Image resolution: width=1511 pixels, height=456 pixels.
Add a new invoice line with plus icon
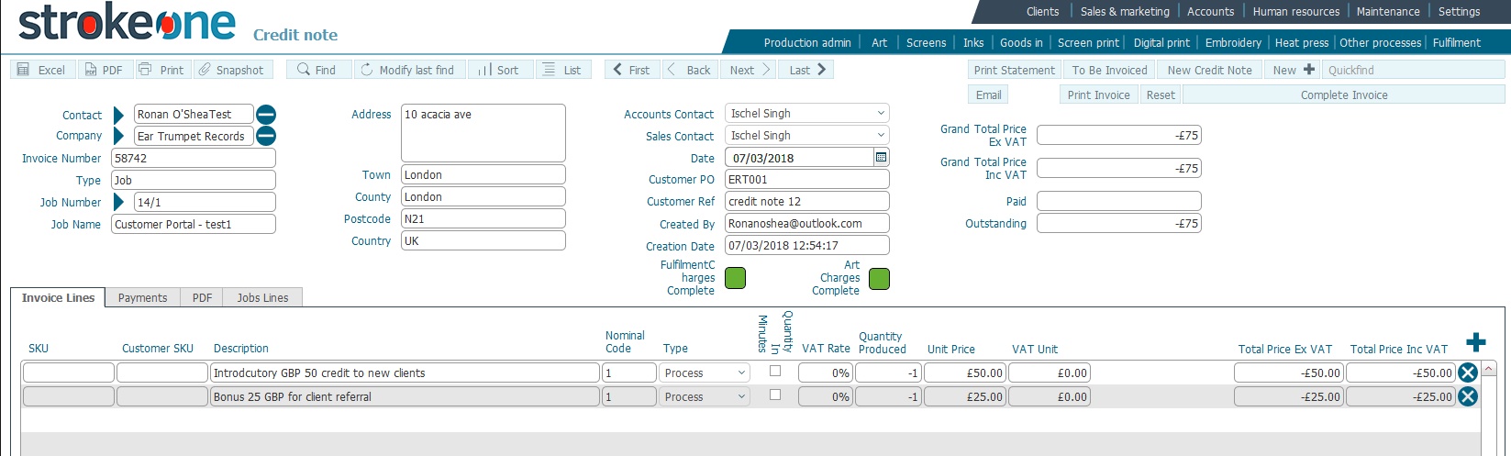point(1475,343)
